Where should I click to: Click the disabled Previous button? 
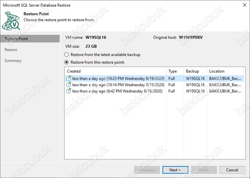tap(147, 170)
